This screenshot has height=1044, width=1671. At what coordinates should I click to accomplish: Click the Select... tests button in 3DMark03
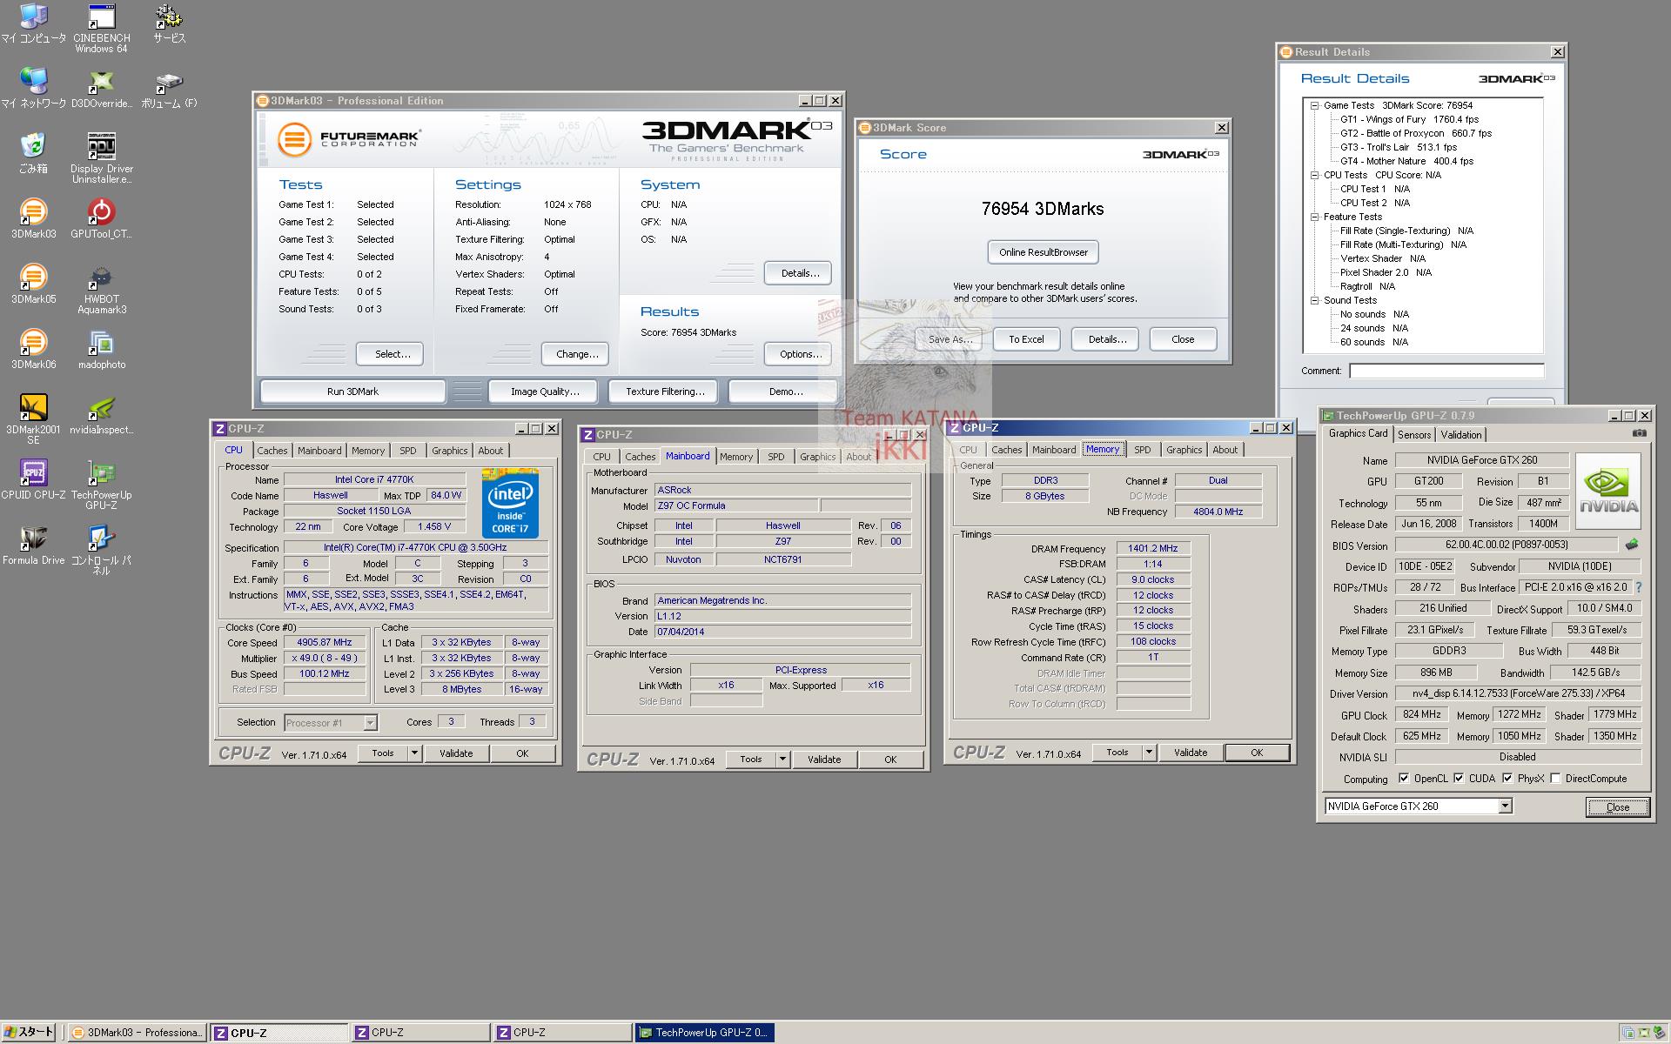[x=392, y=354]
